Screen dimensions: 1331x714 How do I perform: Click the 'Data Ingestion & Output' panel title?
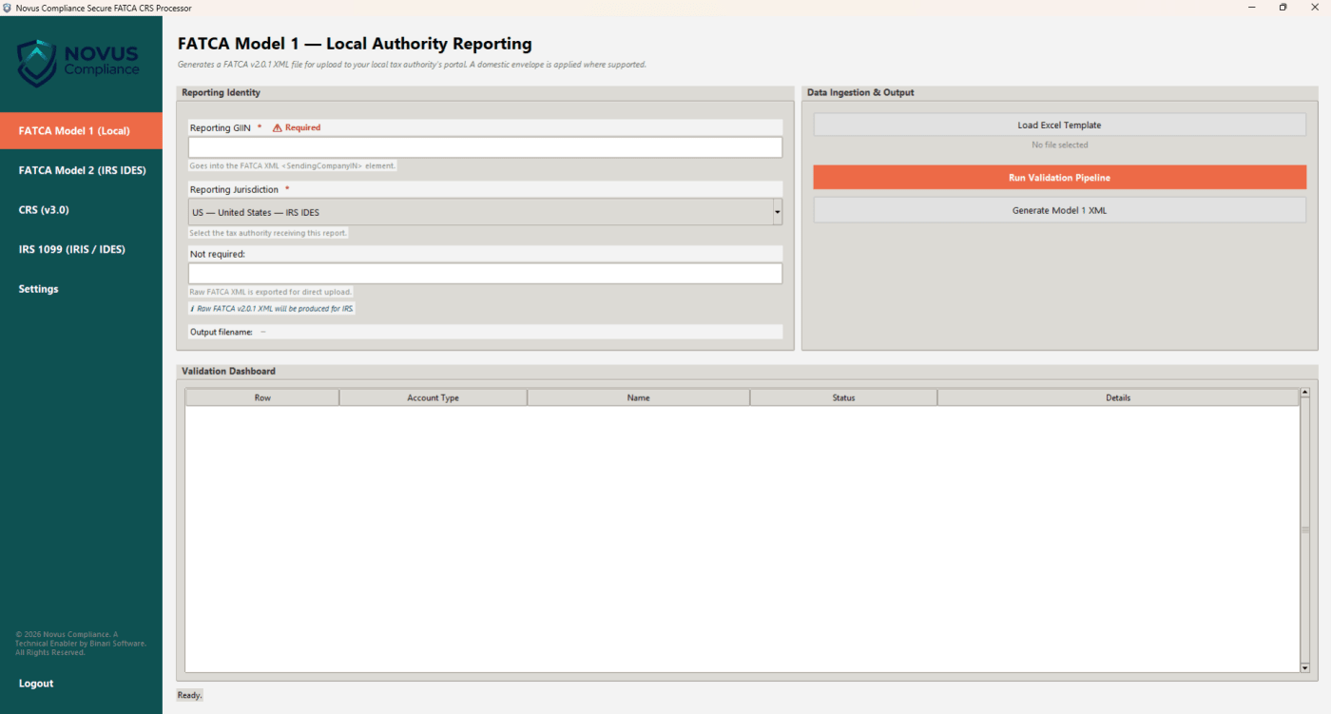(x=860, y=92)
